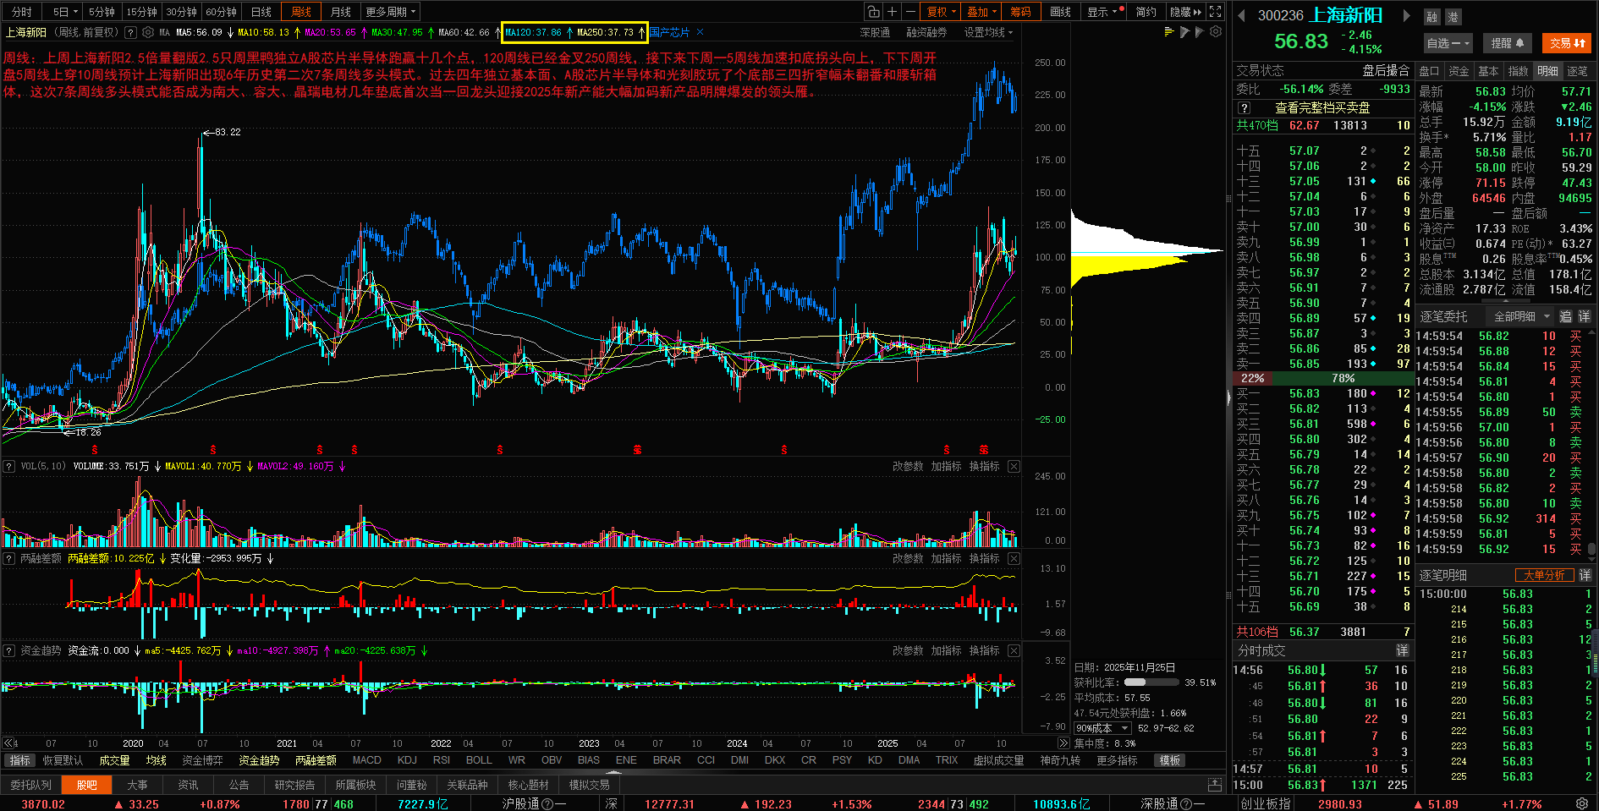Viewport: 1599px width, 811px height.
Task: Go to previous stock with left arrow
Action: 1242,15
